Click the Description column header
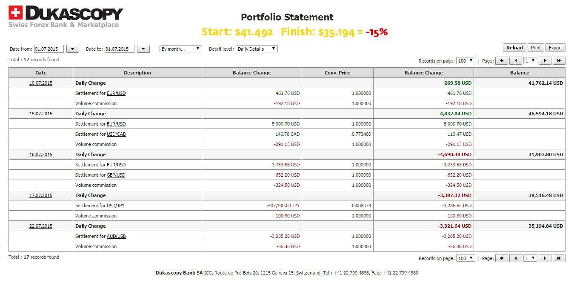574x283 pixels. pos(137,73)
